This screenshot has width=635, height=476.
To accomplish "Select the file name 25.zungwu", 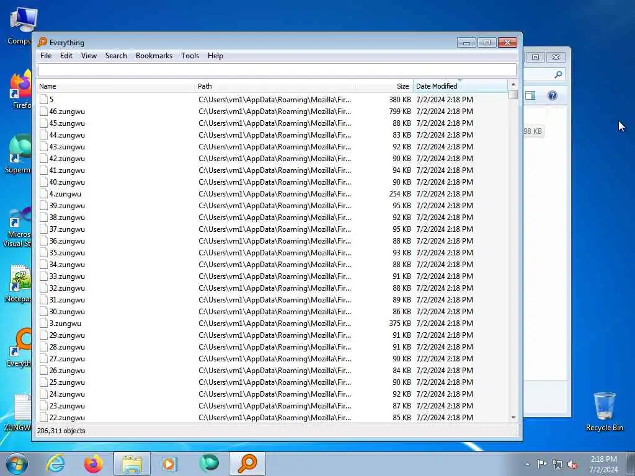I will click(67, 382).
